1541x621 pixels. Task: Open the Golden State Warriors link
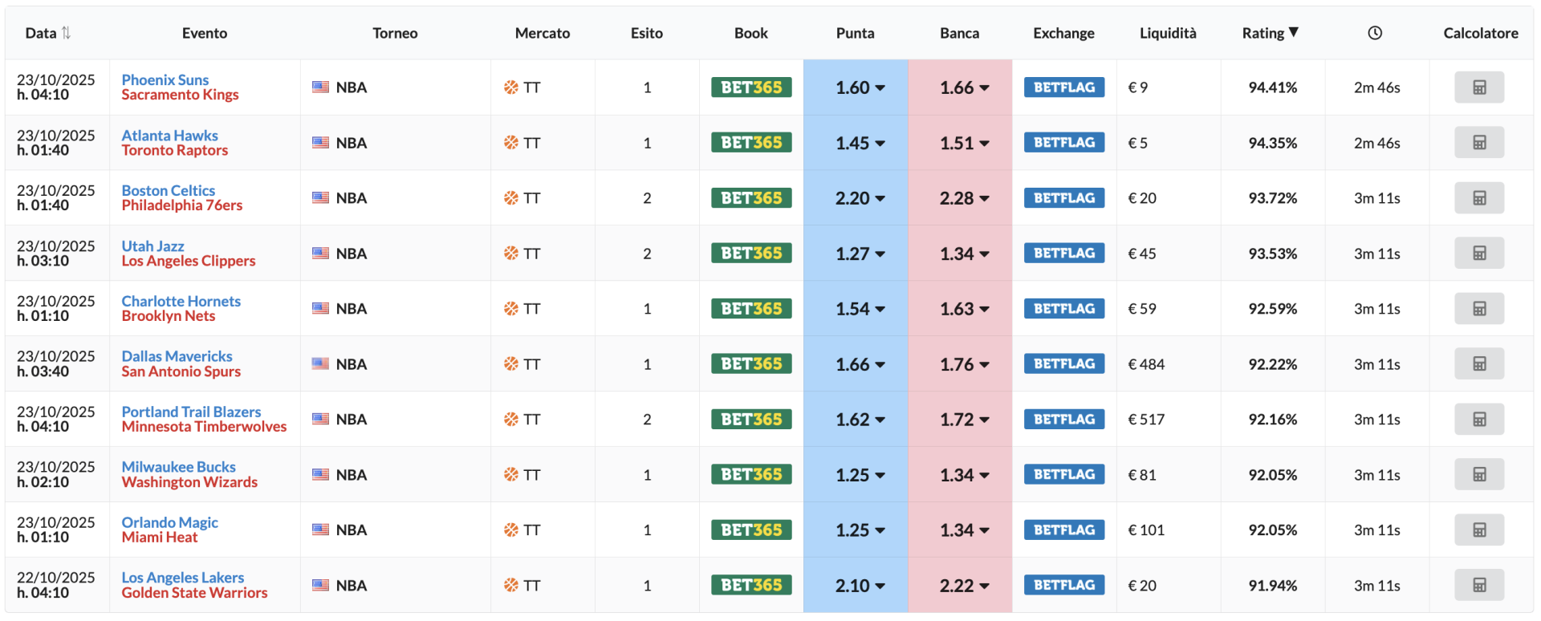pos(194,593)
